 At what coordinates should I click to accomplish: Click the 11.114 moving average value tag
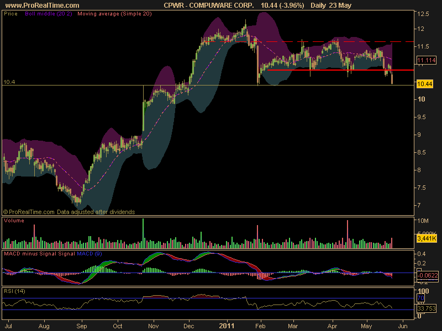point(426,60)
